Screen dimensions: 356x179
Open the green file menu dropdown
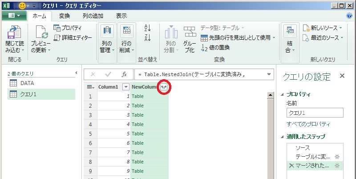(x=14, y=16)
